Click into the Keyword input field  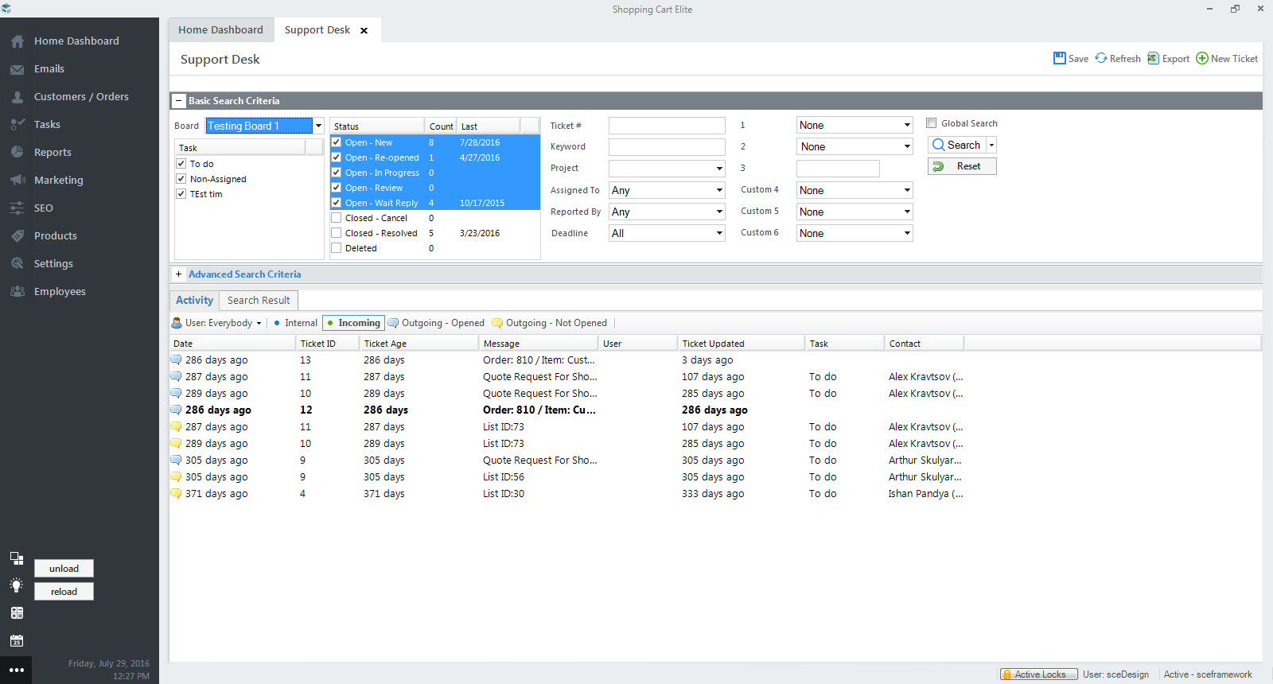[667, 147]
